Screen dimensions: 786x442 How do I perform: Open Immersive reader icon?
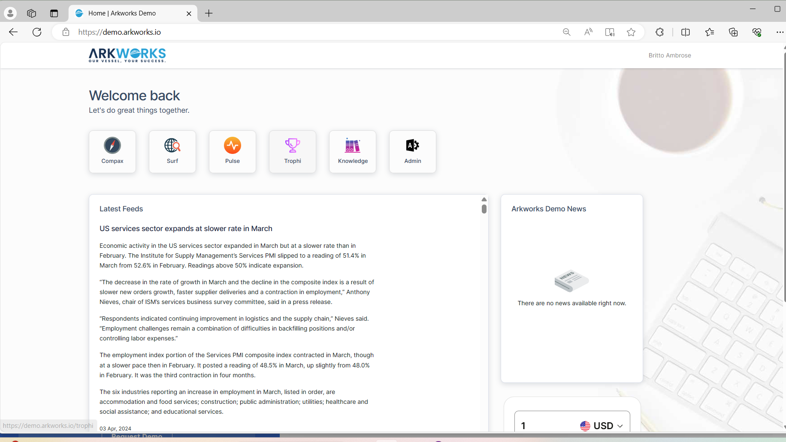[610, 32]
